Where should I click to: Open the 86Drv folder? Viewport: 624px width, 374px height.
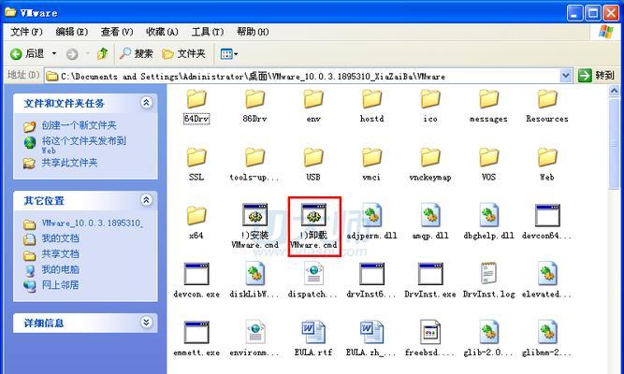[254, 106]
